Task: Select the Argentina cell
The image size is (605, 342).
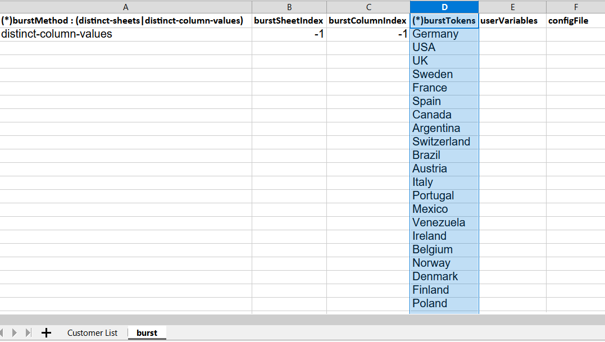Action: pyautogui.click(x=444, y=129)
